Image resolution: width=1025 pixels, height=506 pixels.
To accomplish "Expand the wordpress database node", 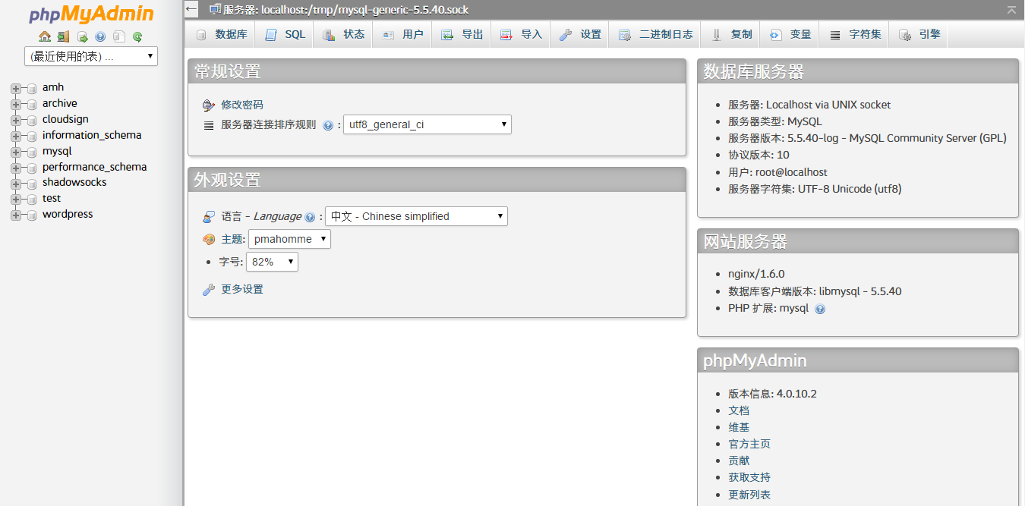I will [x=15, y=215].
